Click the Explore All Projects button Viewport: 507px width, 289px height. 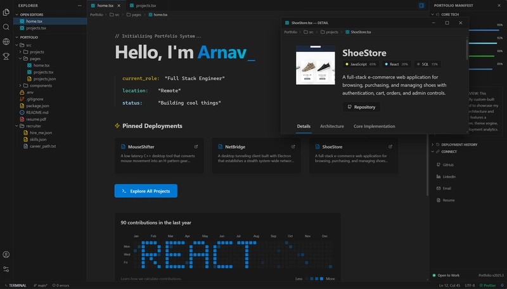pos(146,191)
